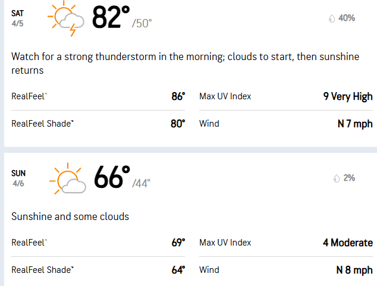Click Sunday's RealFeel Shade value 64°
This screenshot has height=286, width=377.
click(178, 270)
